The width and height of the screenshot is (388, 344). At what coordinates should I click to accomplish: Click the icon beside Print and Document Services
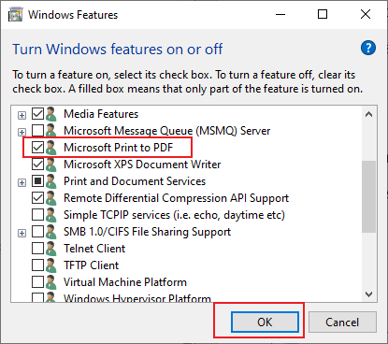[x=50, y=181]
